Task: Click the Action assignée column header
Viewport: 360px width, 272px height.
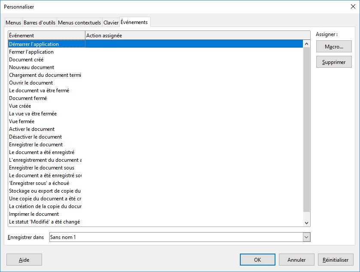Action: pyautogui.click(x=197, y=35)
